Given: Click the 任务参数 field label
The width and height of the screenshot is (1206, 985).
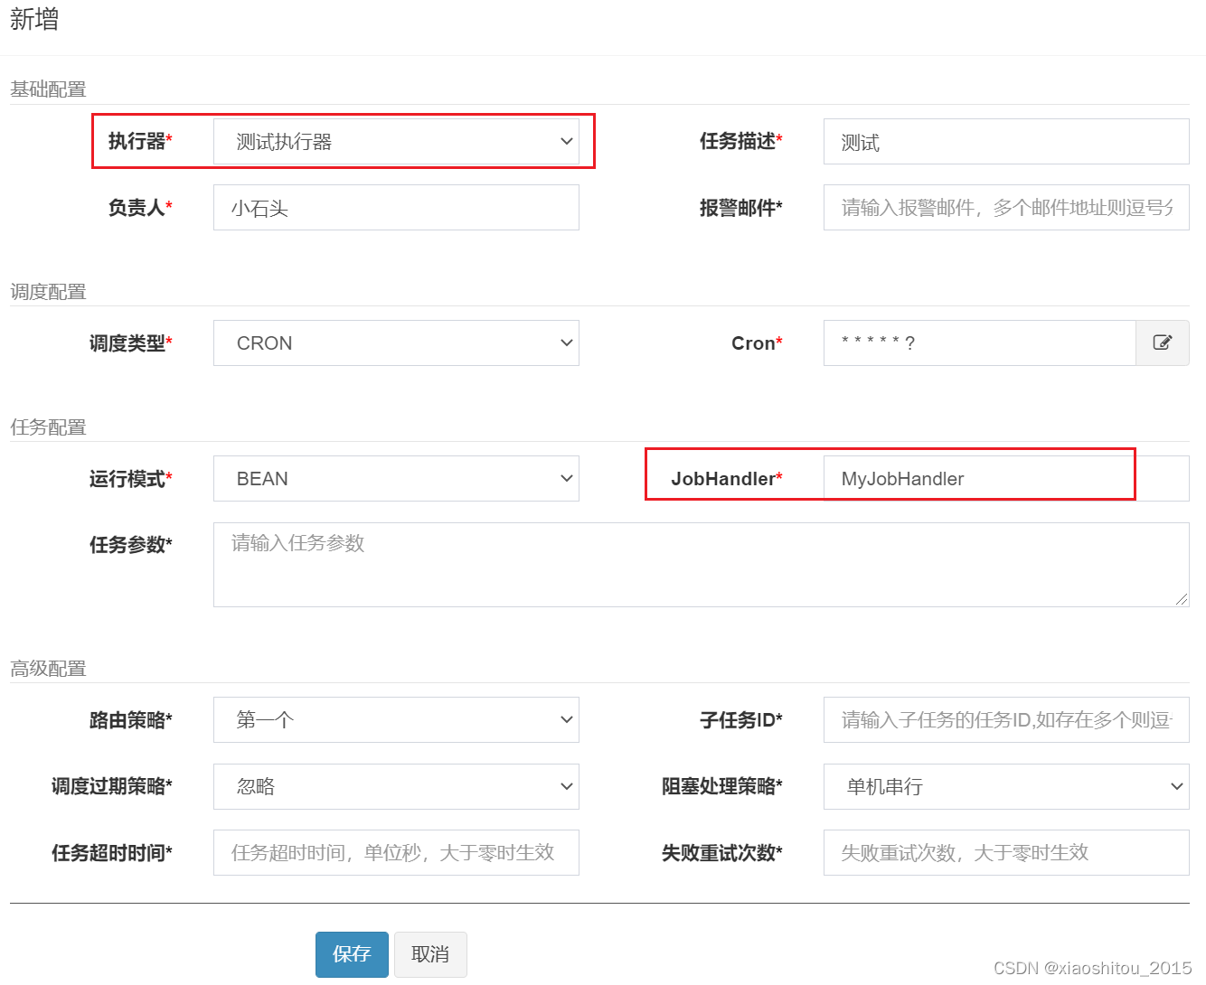Looking at the screenshot, I should coord(130,545).
